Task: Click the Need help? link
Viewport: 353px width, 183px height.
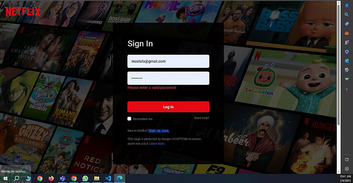Action: pyautogui.click(x=202, y=118)
